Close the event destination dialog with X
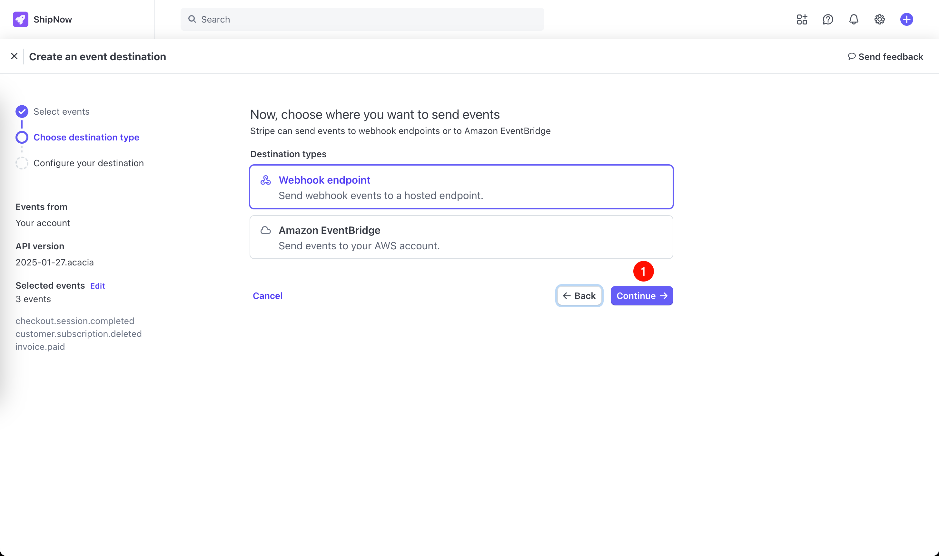Screen dimensions: 939x556 click(14, 56)
